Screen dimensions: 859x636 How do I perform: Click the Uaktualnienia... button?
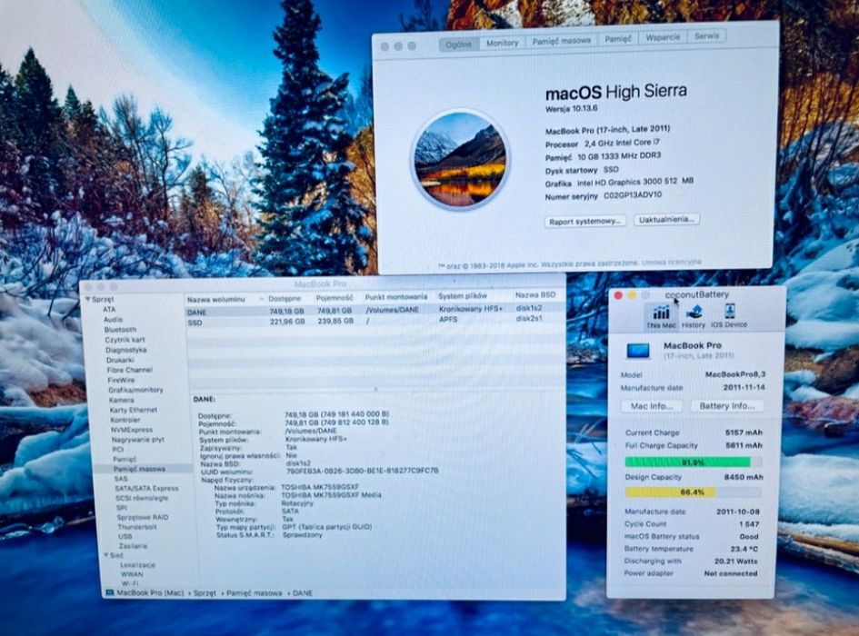click(666, 219)
